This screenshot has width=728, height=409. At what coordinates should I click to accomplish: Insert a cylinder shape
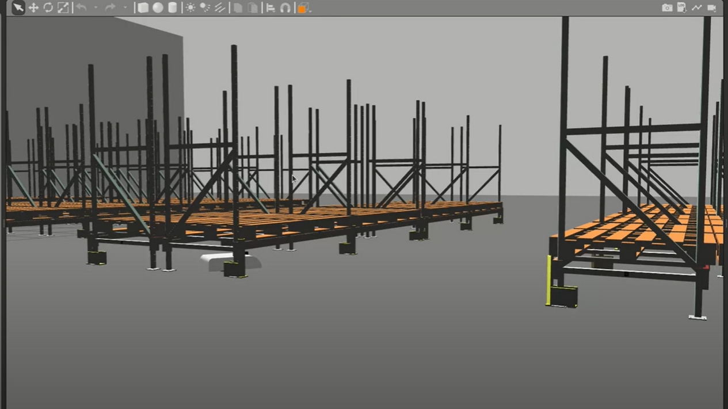[172, 7]
